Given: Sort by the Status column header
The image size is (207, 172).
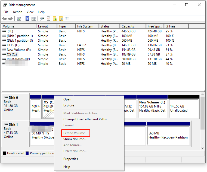Looking at the screenshot, I should (x=109, y=26).
